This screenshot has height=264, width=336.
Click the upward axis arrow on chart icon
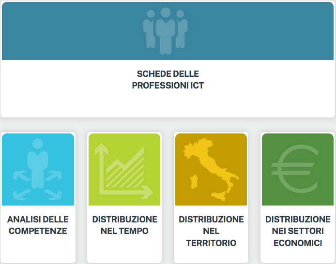point(101,149)
